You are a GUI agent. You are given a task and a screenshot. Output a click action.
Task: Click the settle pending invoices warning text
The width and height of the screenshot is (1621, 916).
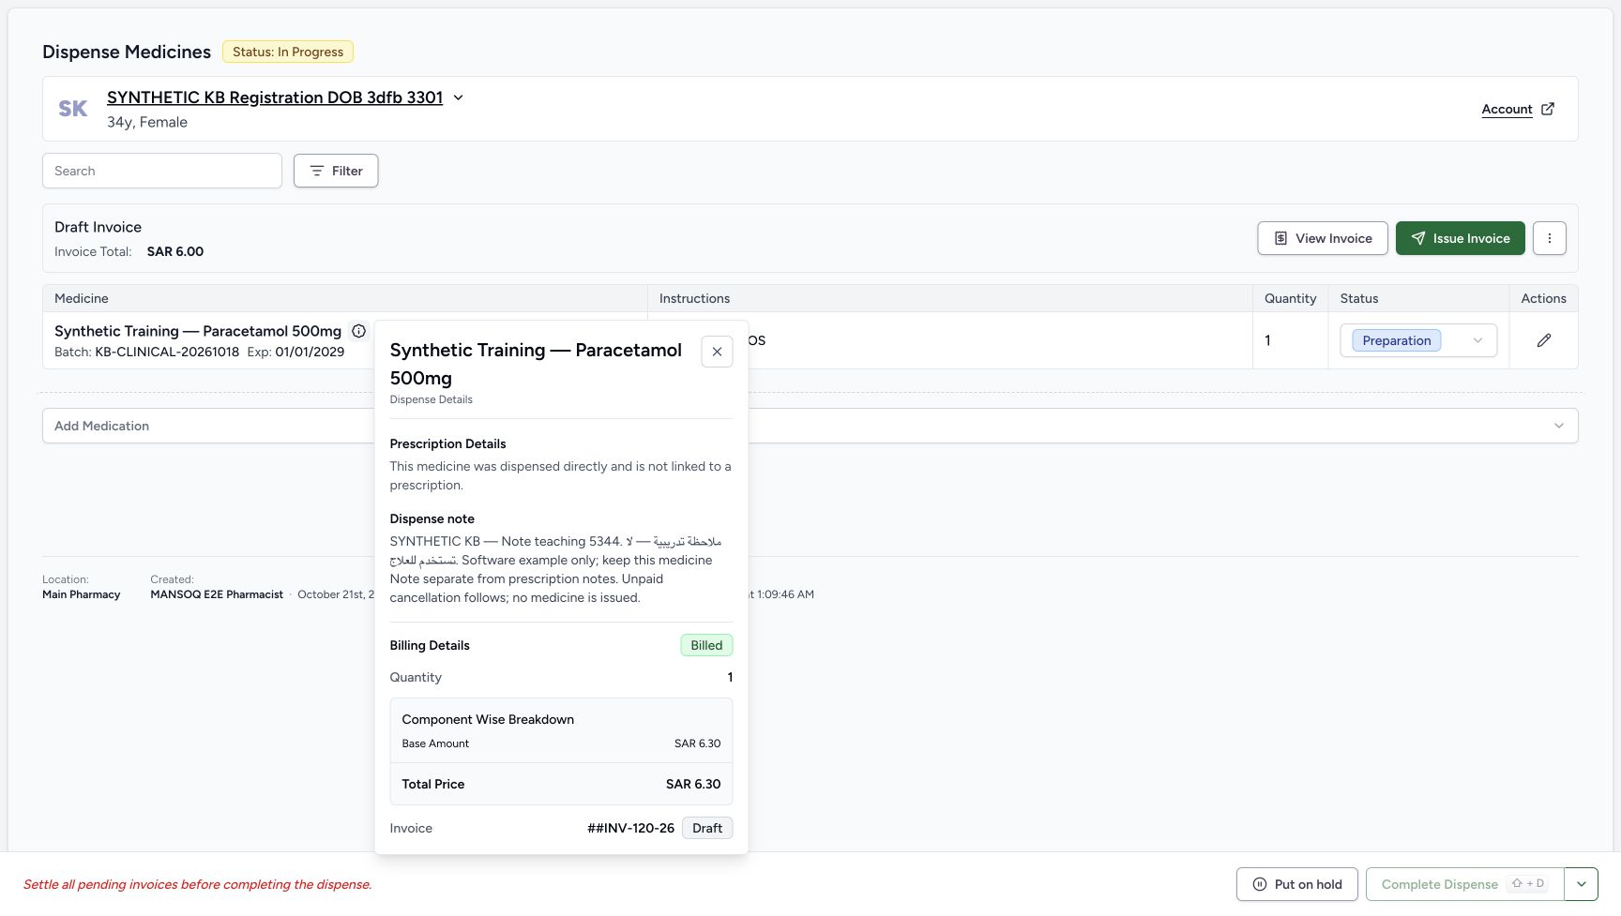(198, 884)
